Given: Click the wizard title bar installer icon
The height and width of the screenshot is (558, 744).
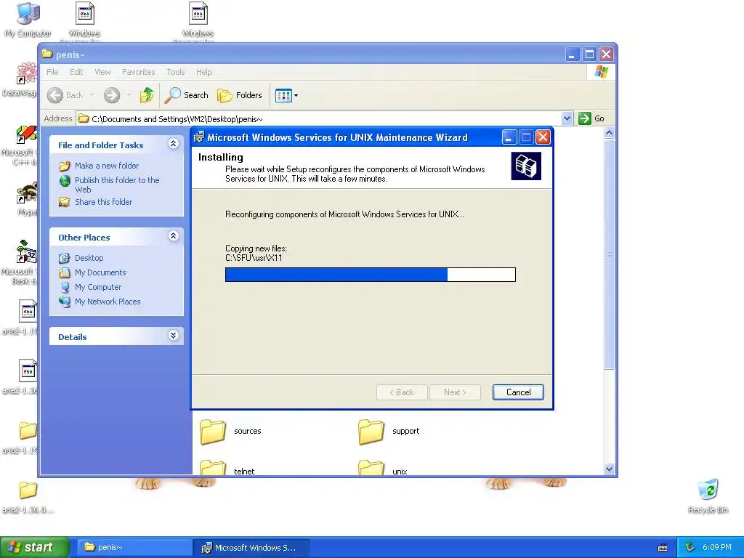Looking at the screenshot, I should (x=199, y=137).
